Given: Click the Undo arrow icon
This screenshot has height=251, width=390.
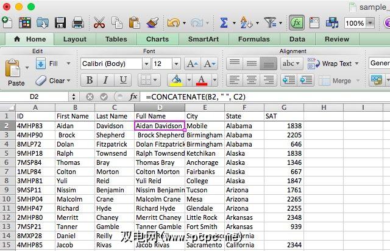Looking at the screenshot, I should [173, 23].
